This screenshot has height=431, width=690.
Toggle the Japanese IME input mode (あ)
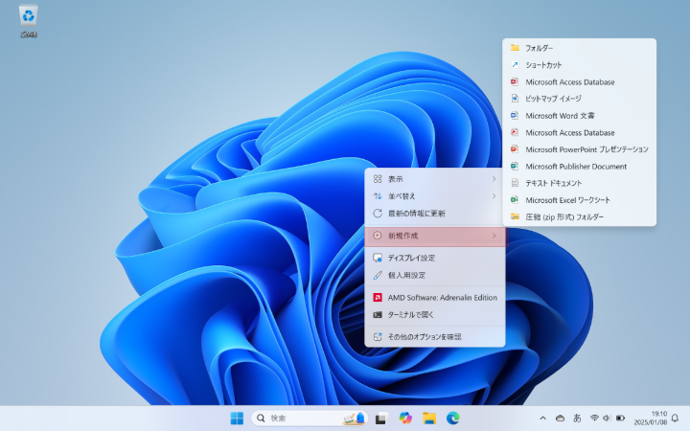[577, 419]
